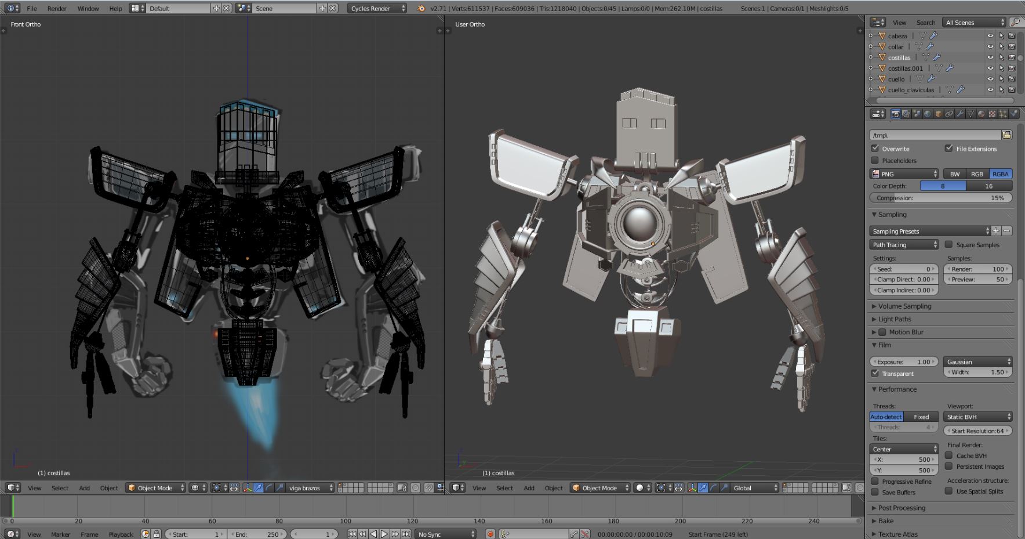Image resolution: width=1025 pixels, height=539 pixels.
Task: Open the Render menu in top bar
Action: click(57, 9)
